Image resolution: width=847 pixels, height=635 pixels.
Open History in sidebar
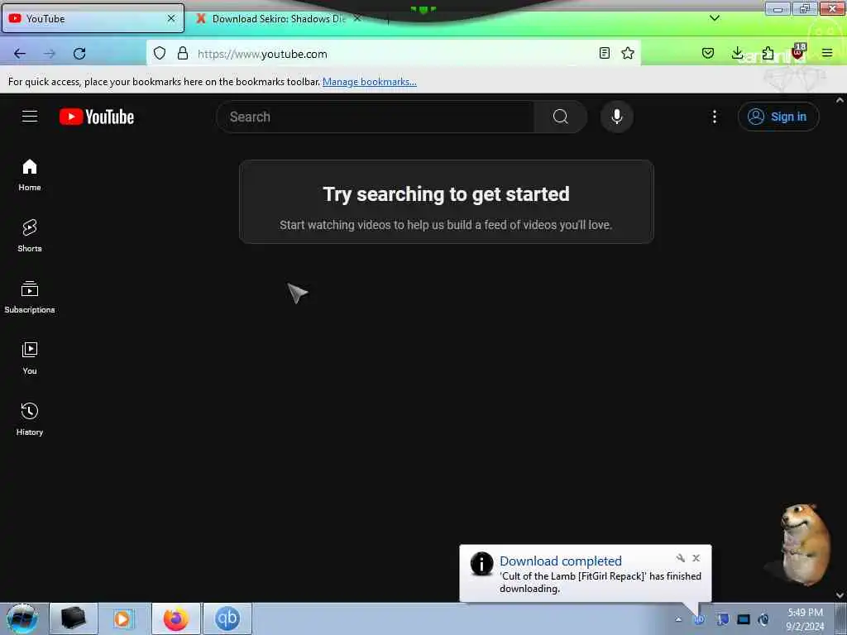30,419
